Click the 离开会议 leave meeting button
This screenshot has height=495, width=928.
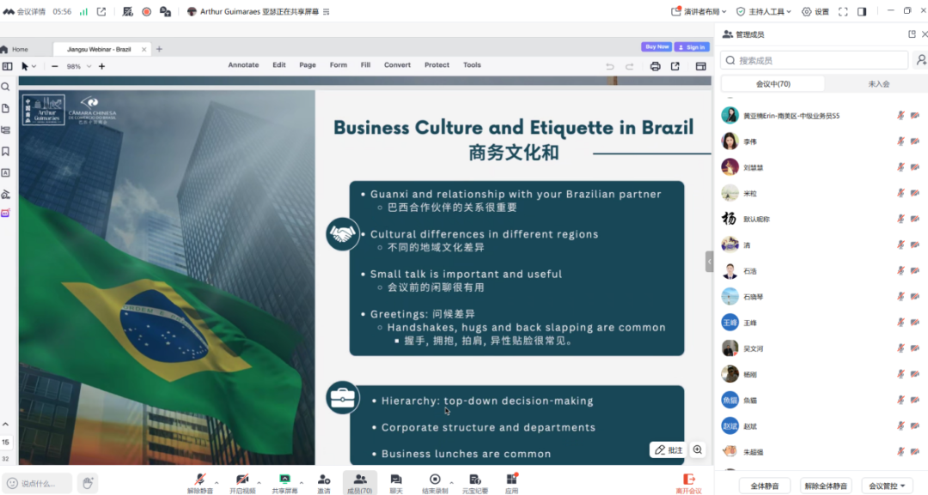689,483
